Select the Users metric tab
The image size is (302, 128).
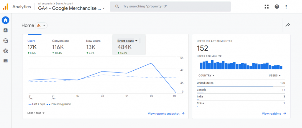(x=32, y=41)
